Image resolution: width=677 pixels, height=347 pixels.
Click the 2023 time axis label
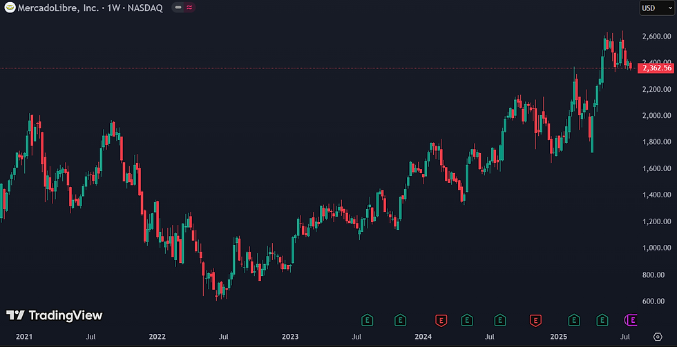point(290,336)
